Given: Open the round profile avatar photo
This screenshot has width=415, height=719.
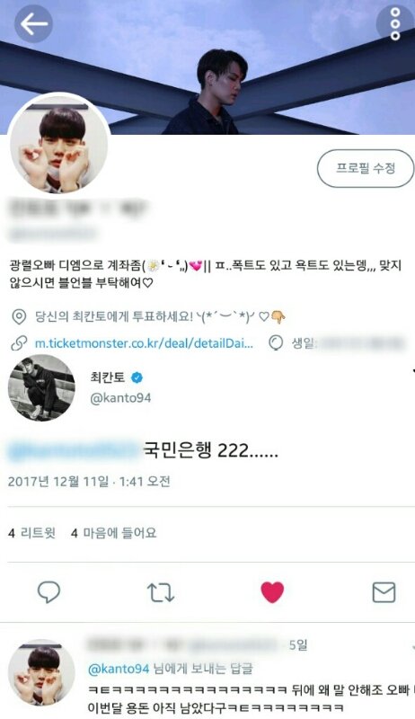Looking at the screenshot, I should tap(59, 145).
